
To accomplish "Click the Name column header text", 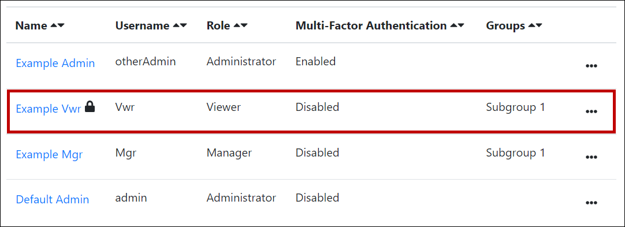I will click(32, 26).
